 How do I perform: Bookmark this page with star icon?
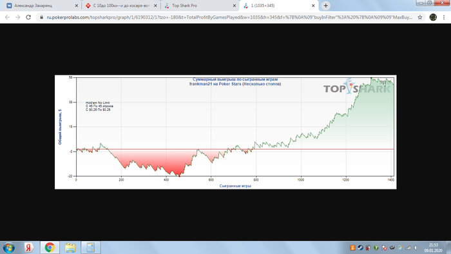coord(420,17)
